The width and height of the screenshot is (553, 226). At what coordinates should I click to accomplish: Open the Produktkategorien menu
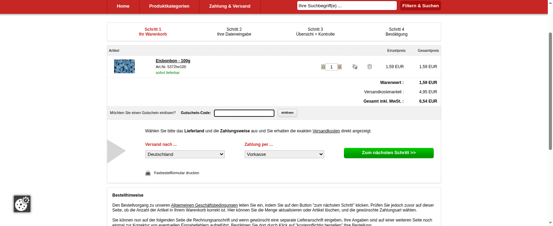click(x=169, y=6)
